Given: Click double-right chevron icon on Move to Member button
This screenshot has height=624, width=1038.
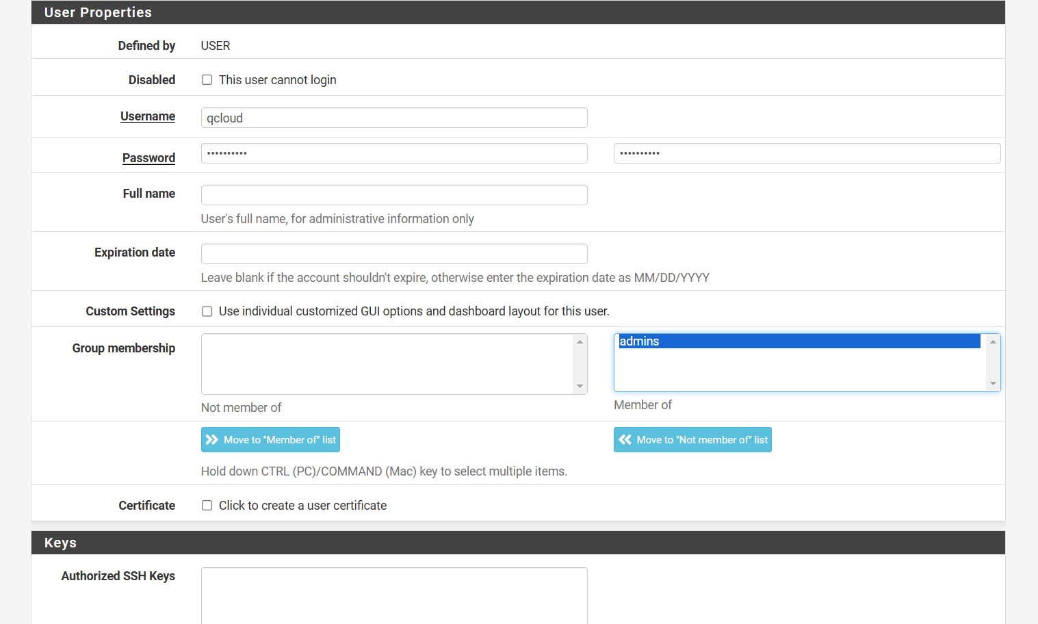Looking at the screenshot, I should pos(212,440).
